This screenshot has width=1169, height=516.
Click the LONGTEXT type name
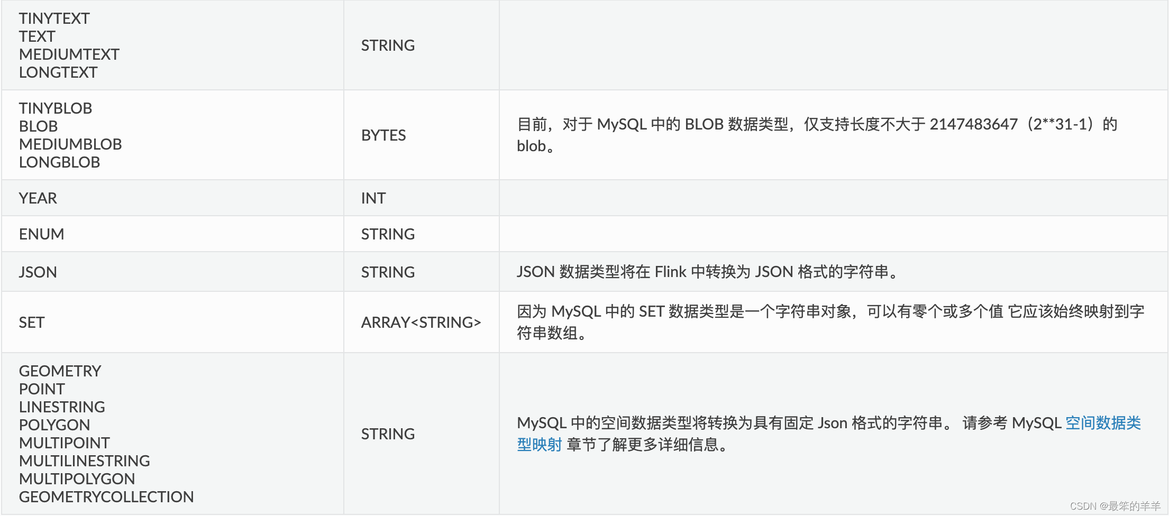point(58,72)
